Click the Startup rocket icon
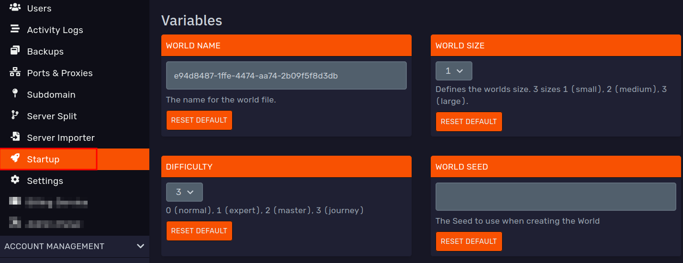Image resolution: width=683 pixels, height=263 pixels. tap(15, 159)
